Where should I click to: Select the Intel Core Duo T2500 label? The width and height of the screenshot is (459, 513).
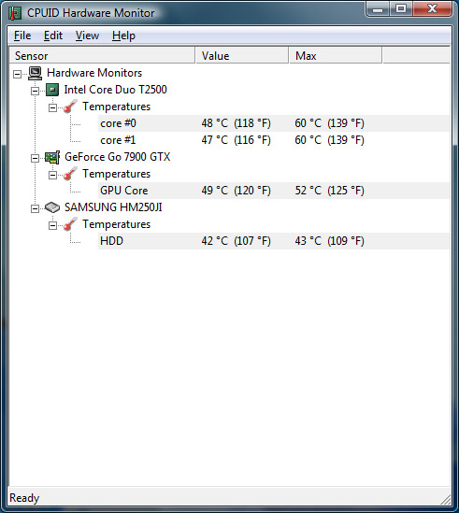115,90
